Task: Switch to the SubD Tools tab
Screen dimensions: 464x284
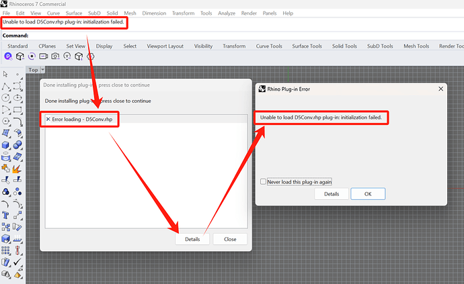Action: [x=380, y=46]
